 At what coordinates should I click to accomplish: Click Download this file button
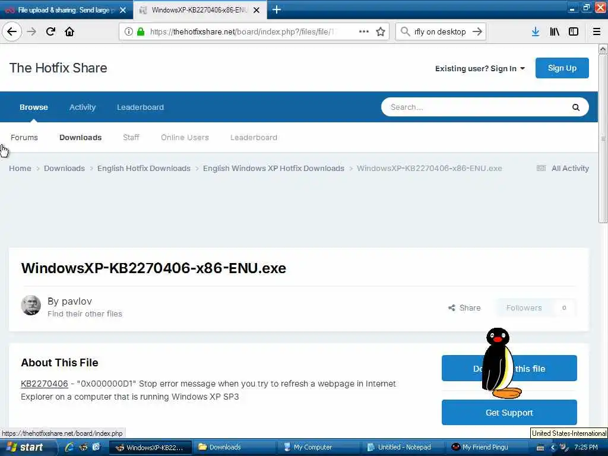click(509, 368)
